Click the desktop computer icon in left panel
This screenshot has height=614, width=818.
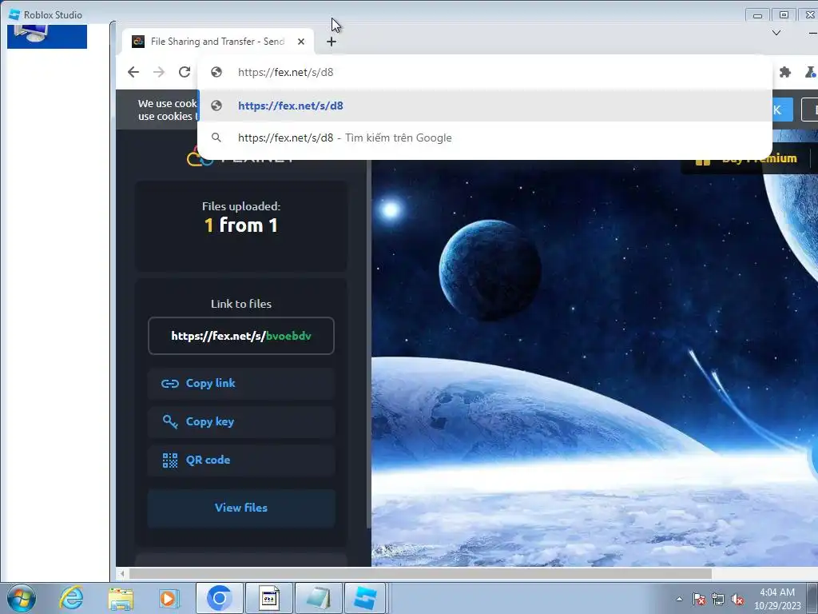pyautogui.click(x=32, y=34)
